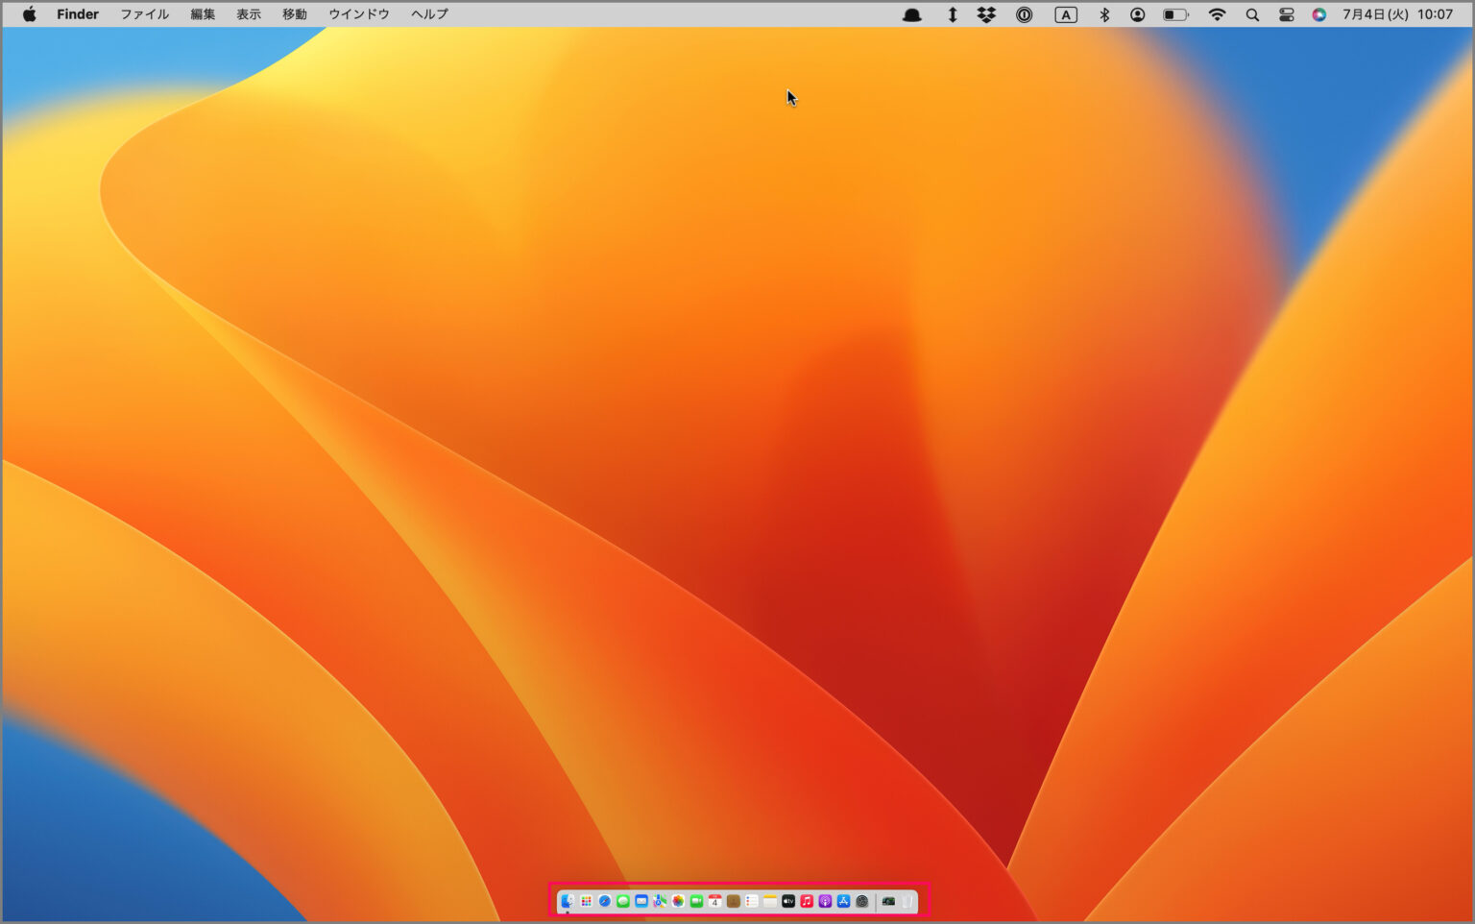Open the Maps app
The image size is (1475, 924).
(x=661, y=901)
